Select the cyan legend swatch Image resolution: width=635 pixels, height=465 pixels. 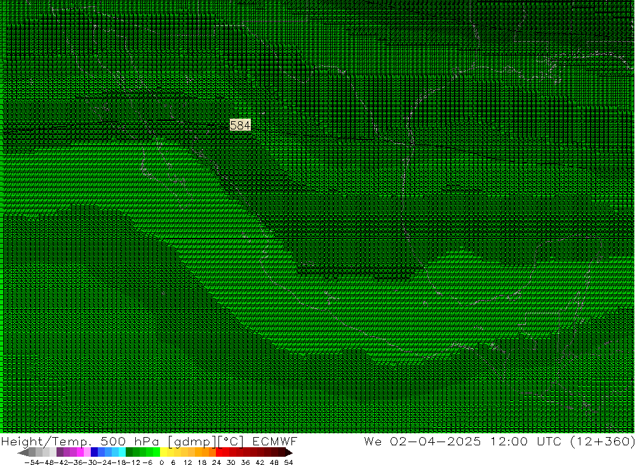pyautogui.click(x=122, y=452)
